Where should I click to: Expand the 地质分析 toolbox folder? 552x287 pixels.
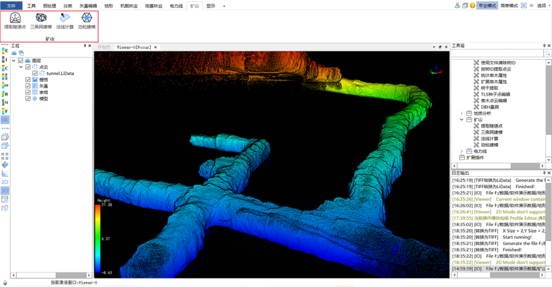[462, 114]
